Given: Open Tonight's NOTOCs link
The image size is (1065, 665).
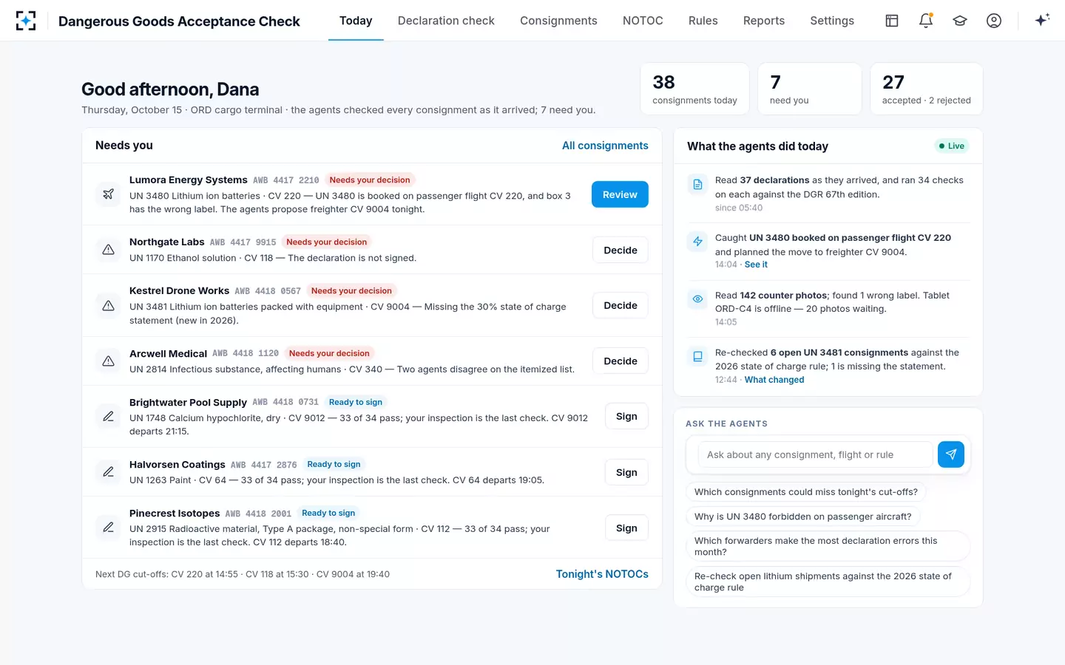Looking at the screenshot, I should tap(602, 574).
